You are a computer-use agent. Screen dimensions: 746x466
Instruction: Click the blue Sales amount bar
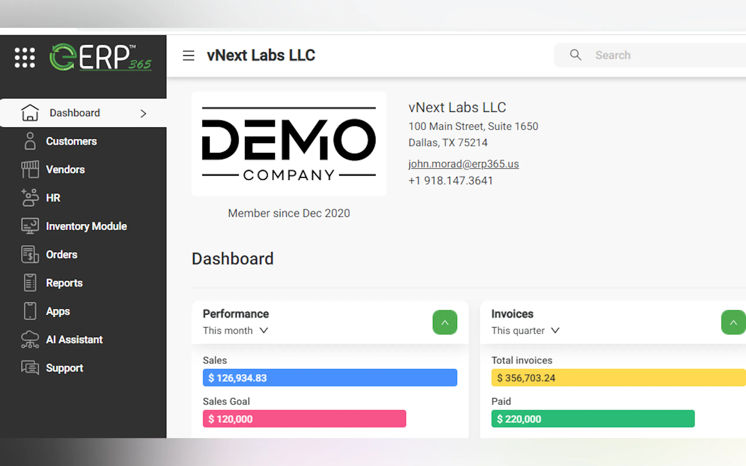[x=330, y=378]
